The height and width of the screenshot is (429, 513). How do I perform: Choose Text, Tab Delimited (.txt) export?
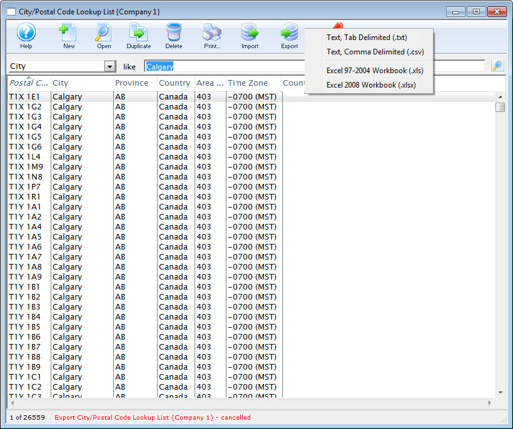click(367, 38)
